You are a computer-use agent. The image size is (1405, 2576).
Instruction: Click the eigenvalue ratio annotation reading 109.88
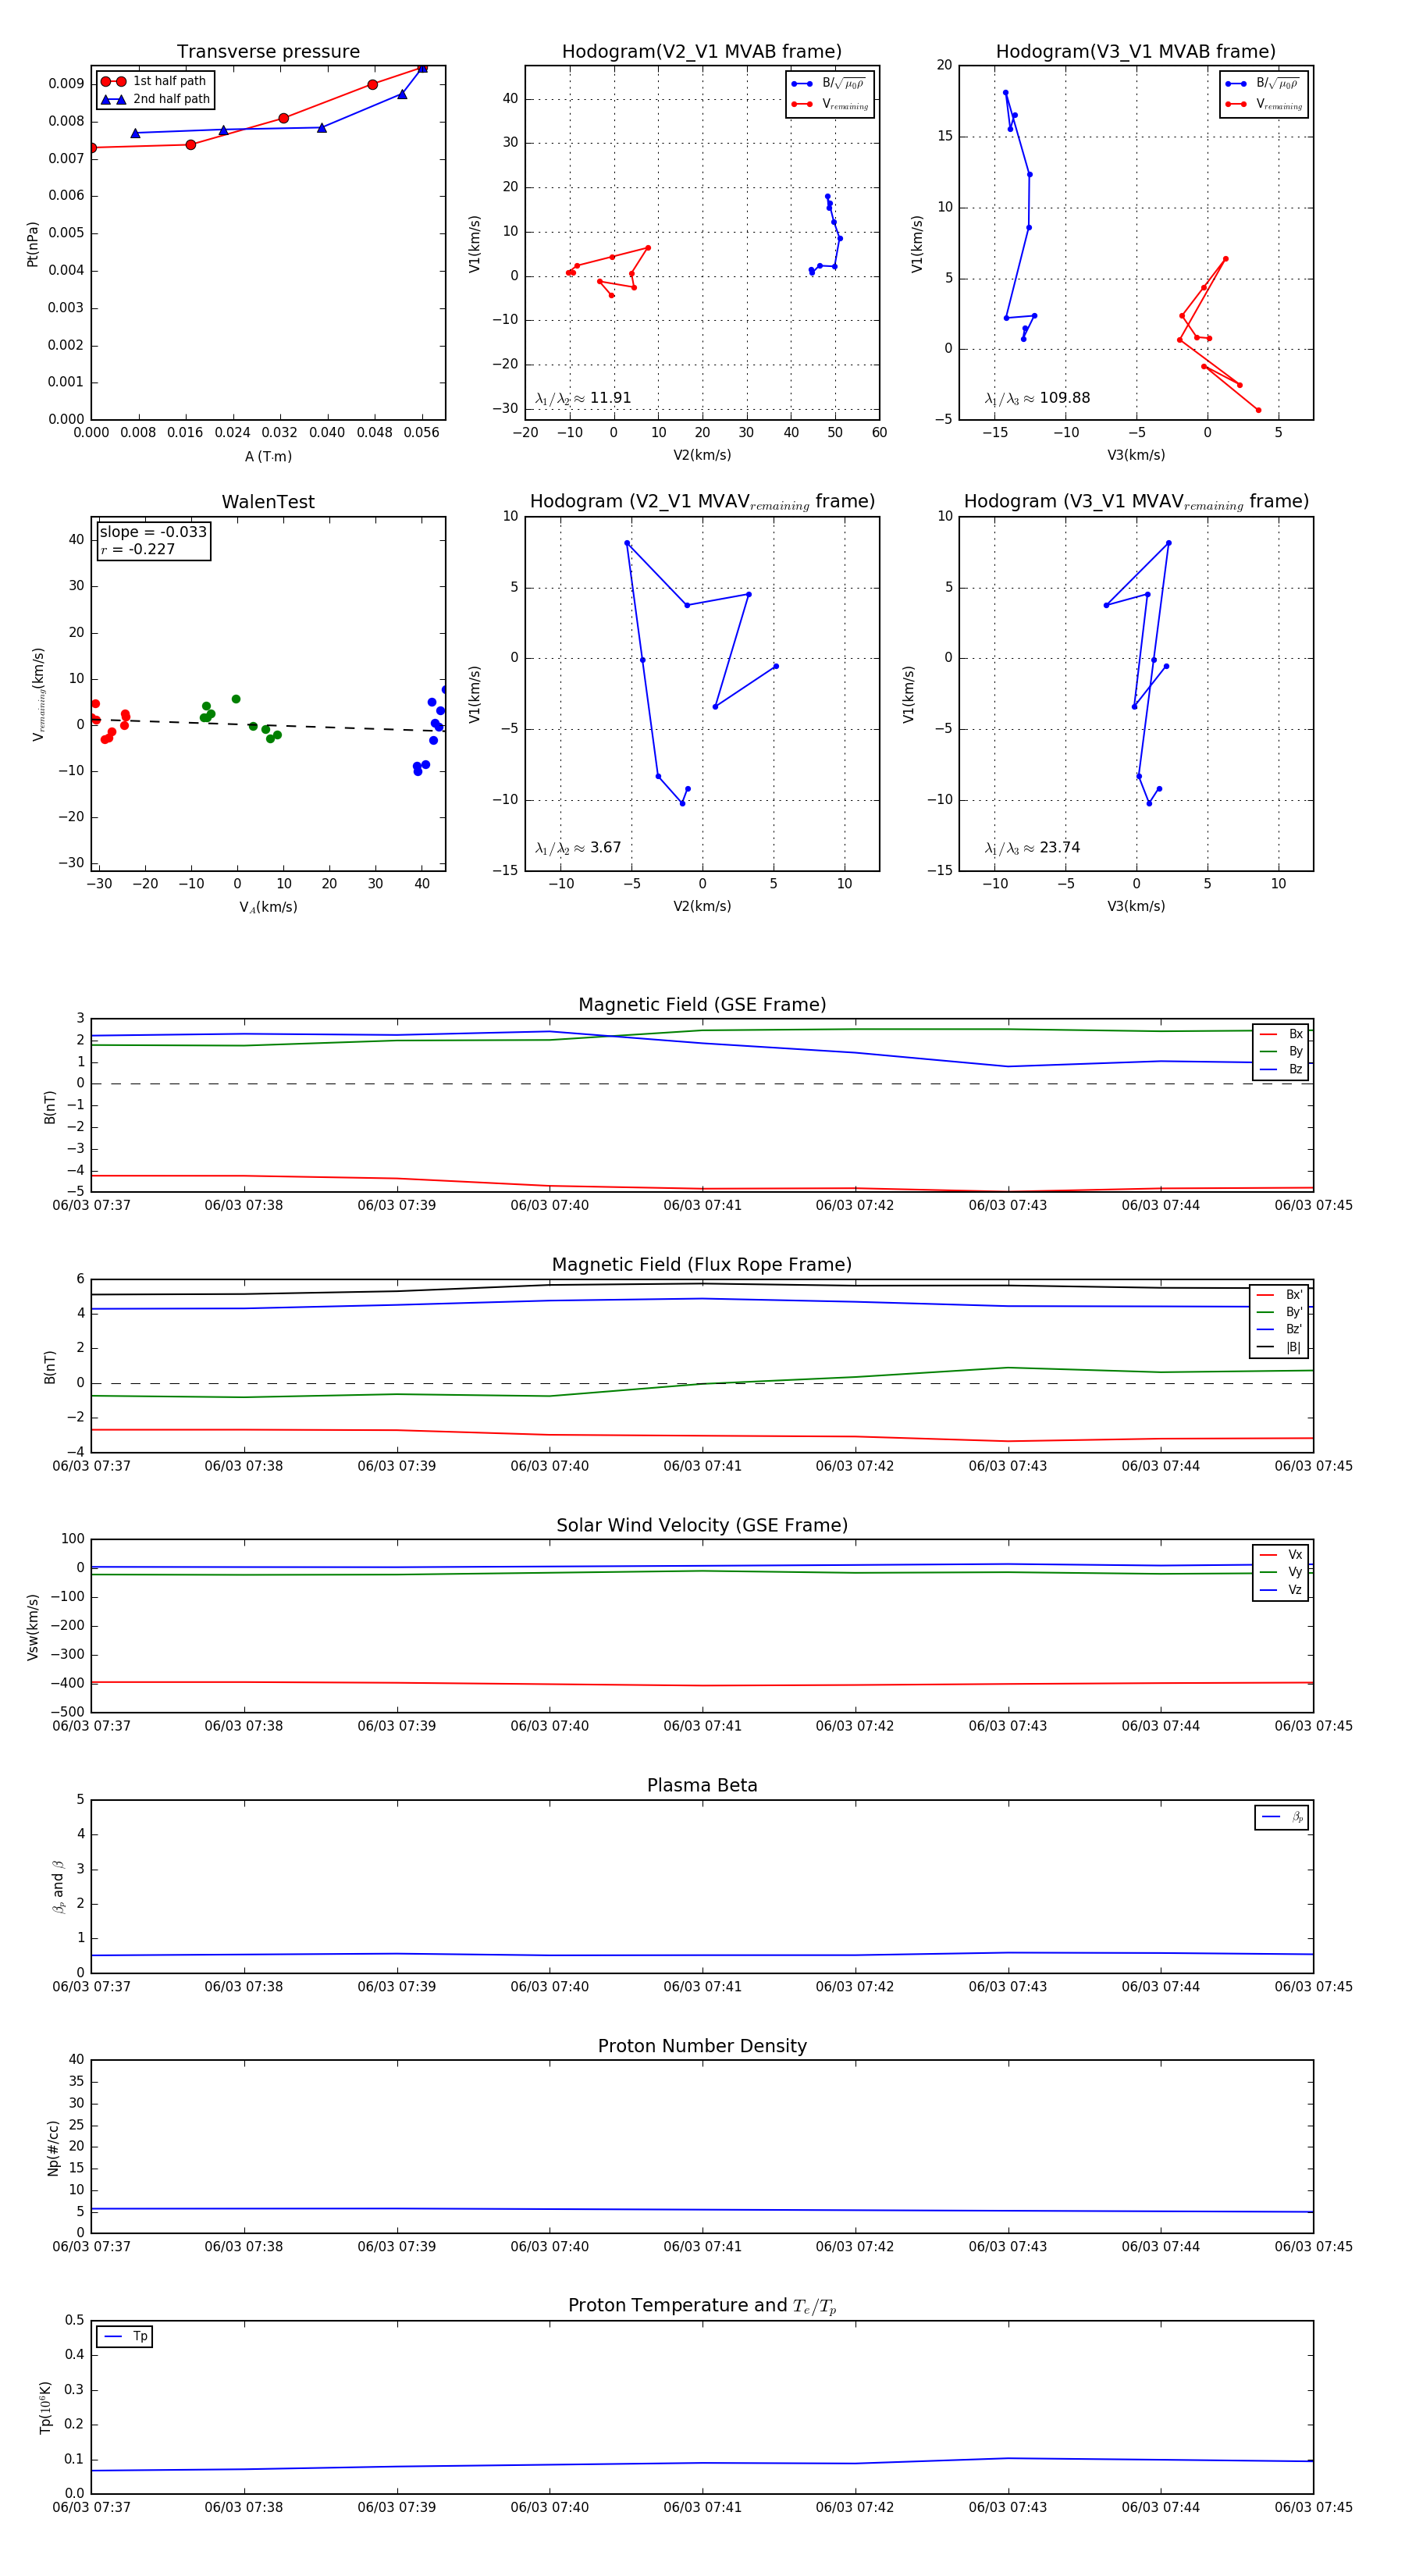pyautogui.click(x=1037, y=398)
